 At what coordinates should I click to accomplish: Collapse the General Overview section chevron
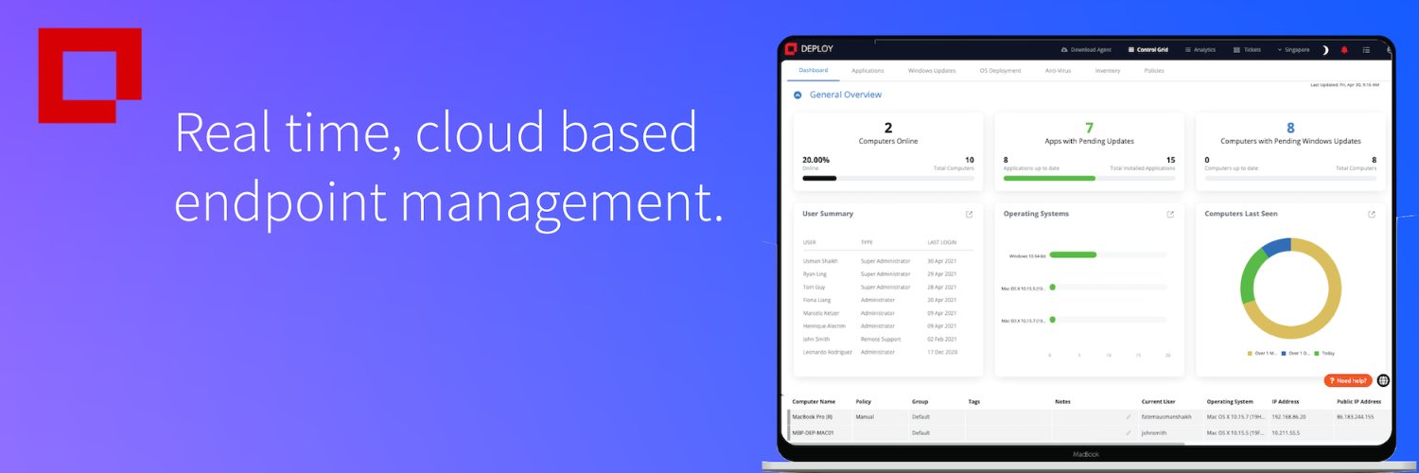[797, 95]
